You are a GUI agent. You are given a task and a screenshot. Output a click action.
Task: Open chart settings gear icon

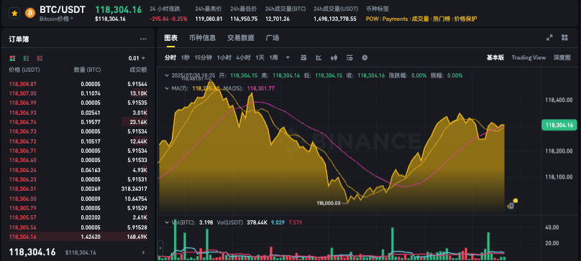pyautogui.click(x=365, y=57)
